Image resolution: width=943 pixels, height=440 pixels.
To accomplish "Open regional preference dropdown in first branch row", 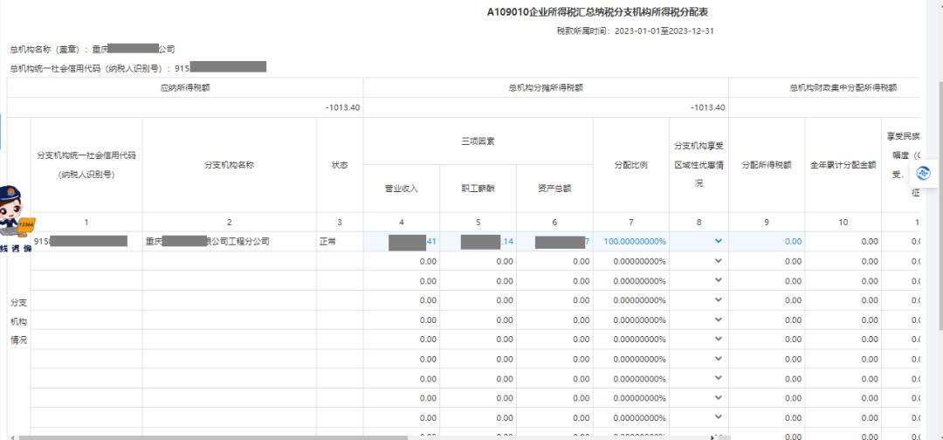I will (718, 241).
